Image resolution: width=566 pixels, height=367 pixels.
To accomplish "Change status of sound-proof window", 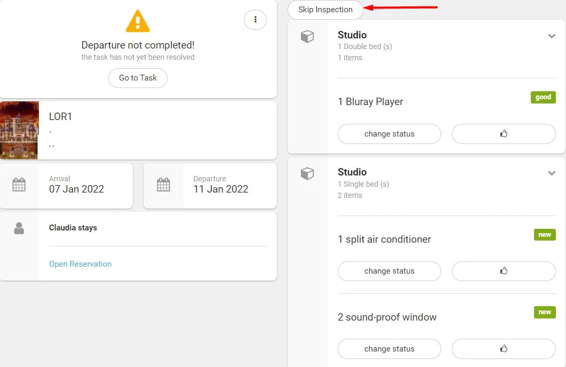I will [389, 349].
